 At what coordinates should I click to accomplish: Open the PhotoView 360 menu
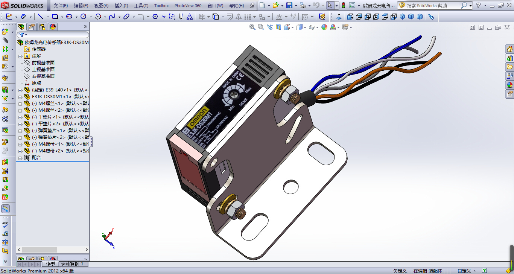click(x=188, y=6)
